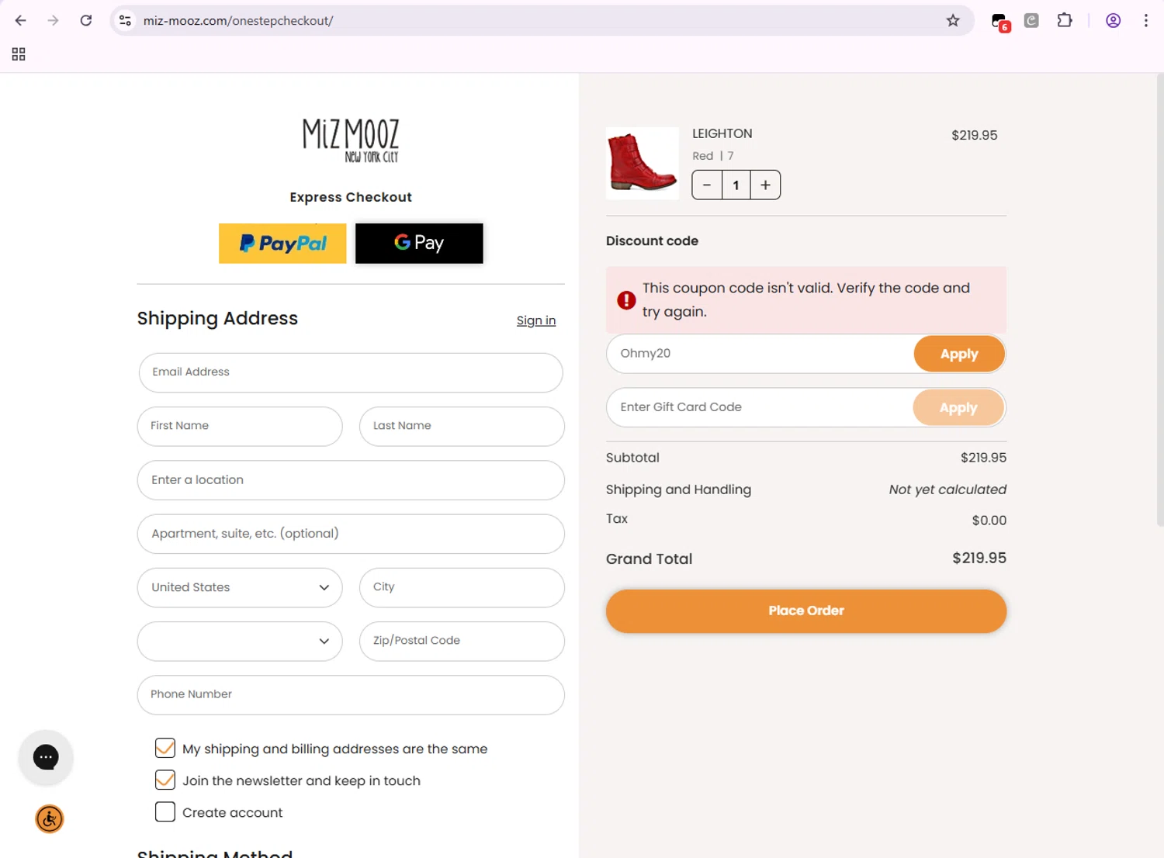Open the chat bubble widget
Image resolution: width=1164 pixels, height=858 pixels.
[46, 757]
